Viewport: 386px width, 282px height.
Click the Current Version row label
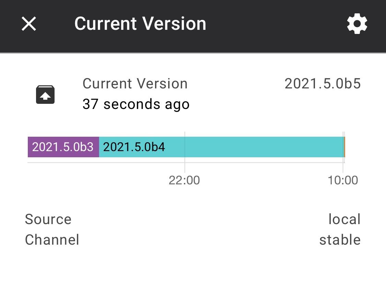pyautogui.click(x=135, y=83)
